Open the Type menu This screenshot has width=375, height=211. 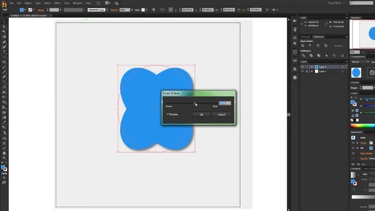(x=38, y=3)
